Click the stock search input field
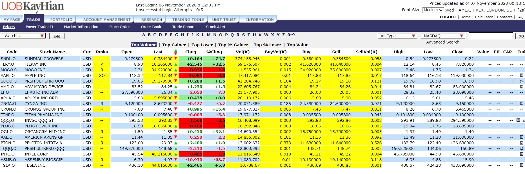525x174 pixels. tap(491, 36)
